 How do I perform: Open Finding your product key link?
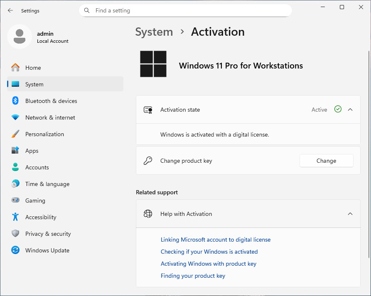tap(193, 276)
